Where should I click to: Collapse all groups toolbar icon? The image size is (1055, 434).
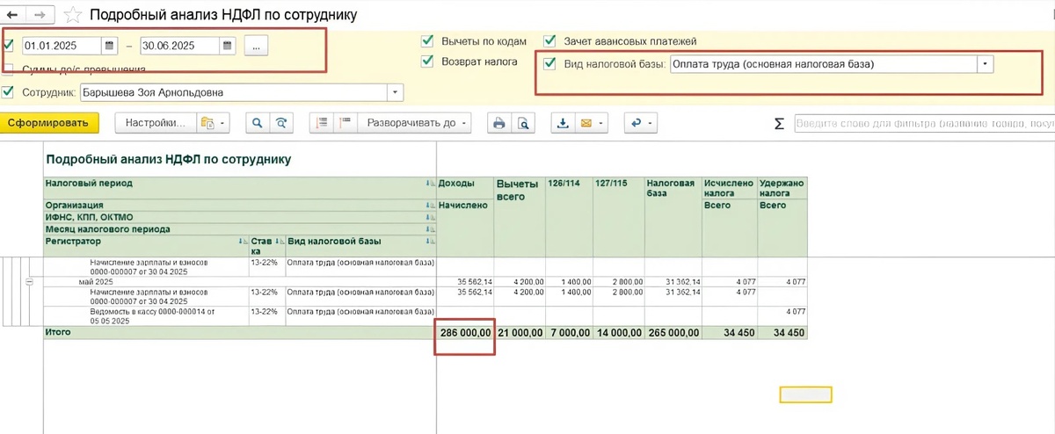[322, 123]
